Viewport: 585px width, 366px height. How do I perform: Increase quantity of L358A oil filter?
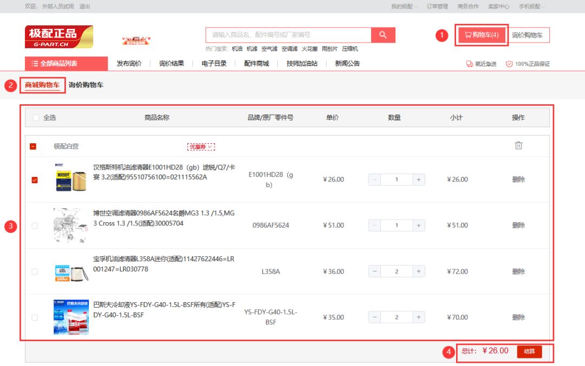419,271
